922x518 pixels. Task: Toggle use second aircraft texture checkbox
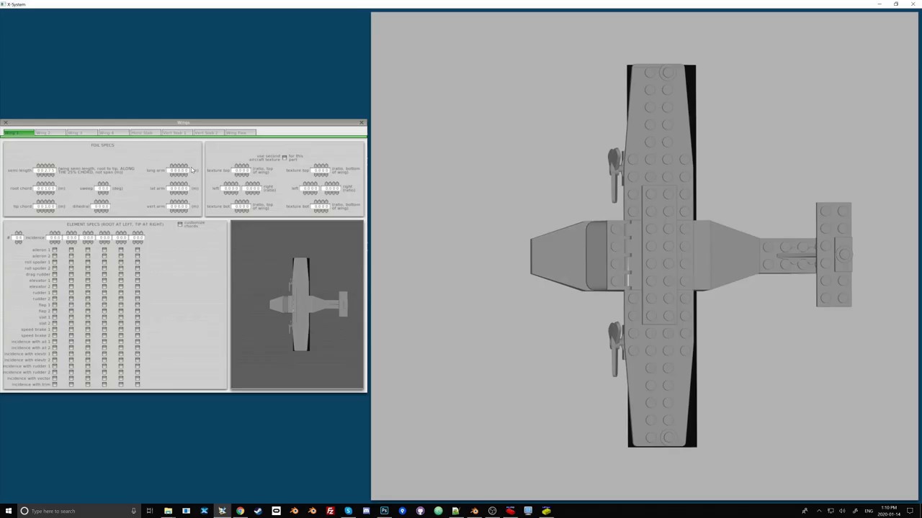coord(284,157)
